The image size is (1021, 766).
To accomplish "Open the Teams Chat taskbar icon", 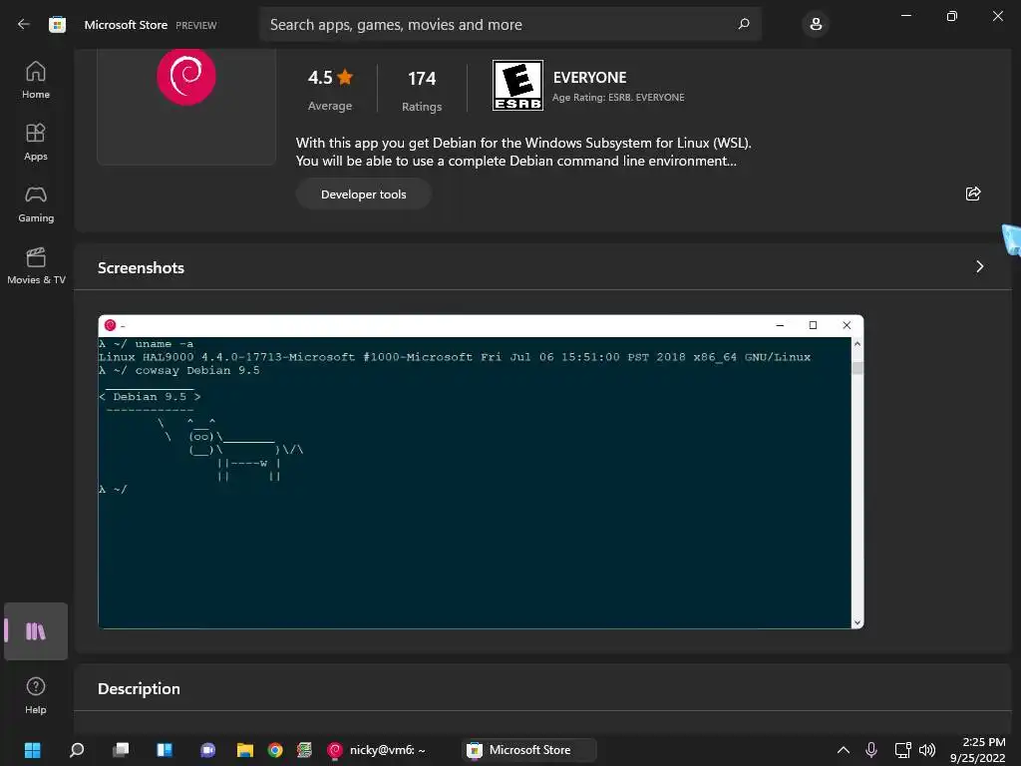I will click(x=208, y=750).
